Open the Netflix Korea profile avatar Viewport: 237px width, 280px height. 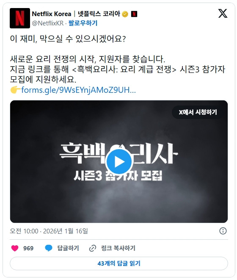click(x=20, y=18)
